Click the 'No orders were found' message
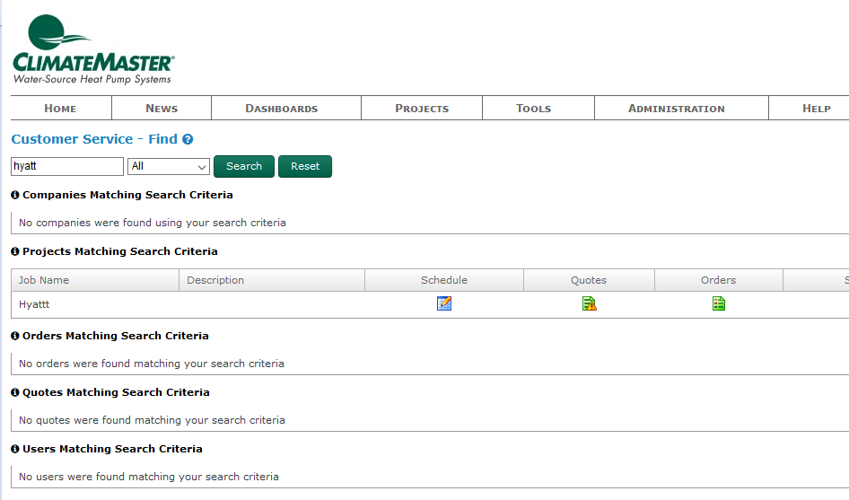This screenshot has width=849, height=500. tap(151, 364)
